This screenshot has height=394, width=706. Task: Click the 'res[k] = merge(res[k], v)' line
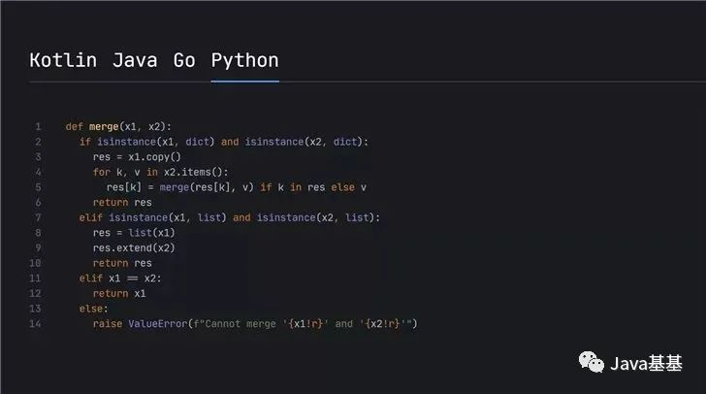tap(237, 187)
